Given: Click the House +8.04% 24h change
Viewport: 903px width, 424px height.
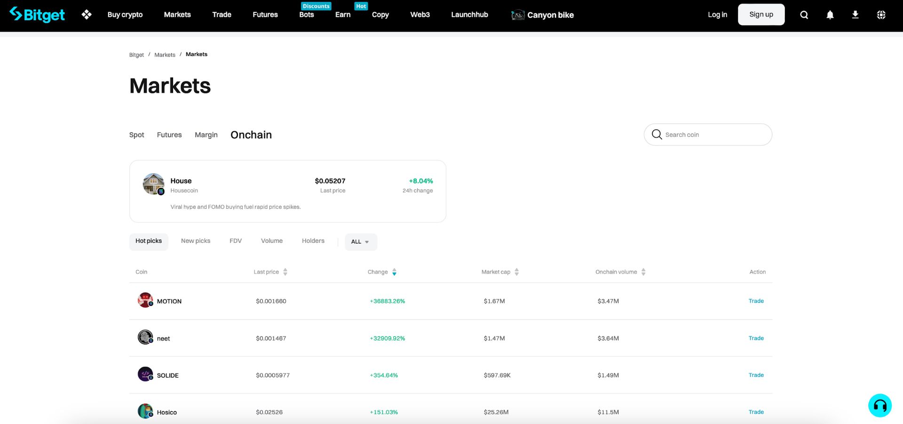Looking at the screenshot, I should point(421,181).
